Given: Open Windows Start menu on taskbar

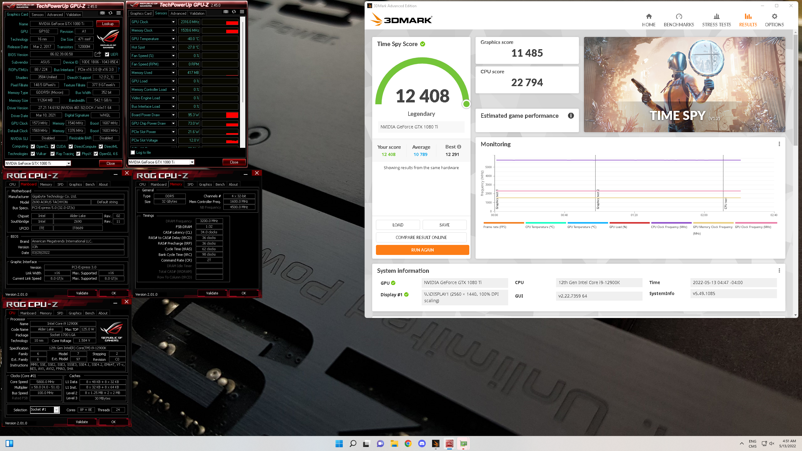Looking at the screenshot, I should (339, 443).
